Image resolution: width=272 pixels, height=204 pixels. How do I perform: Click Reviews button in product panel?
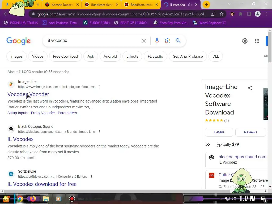250,132
